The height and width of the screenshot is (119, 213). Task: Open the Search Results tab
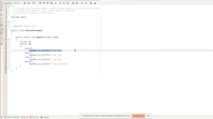(12, 117)
